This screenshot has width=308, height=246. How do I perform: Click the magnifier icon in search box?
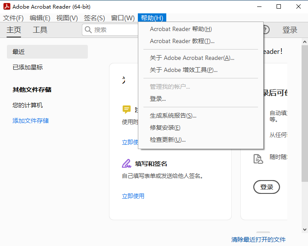(88, 30)
